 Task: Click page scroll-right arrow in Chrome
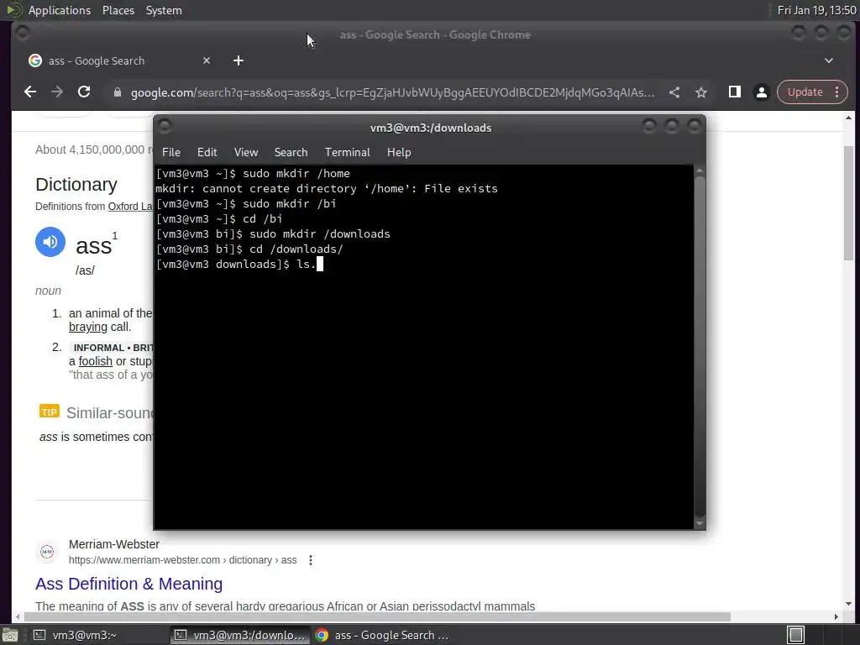click(x=836, y=616)
